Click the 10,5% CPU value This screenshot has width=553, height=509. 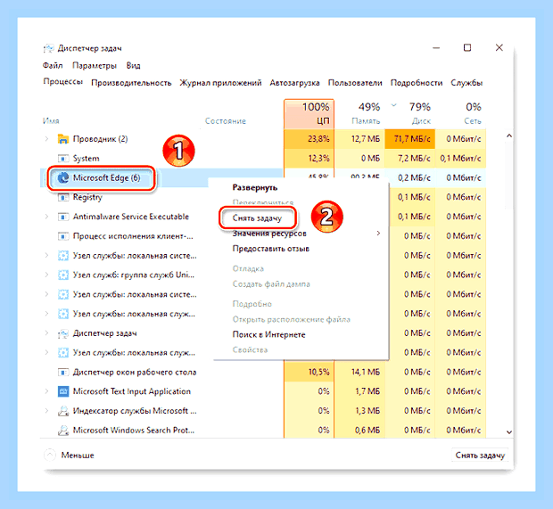[318, 372]
